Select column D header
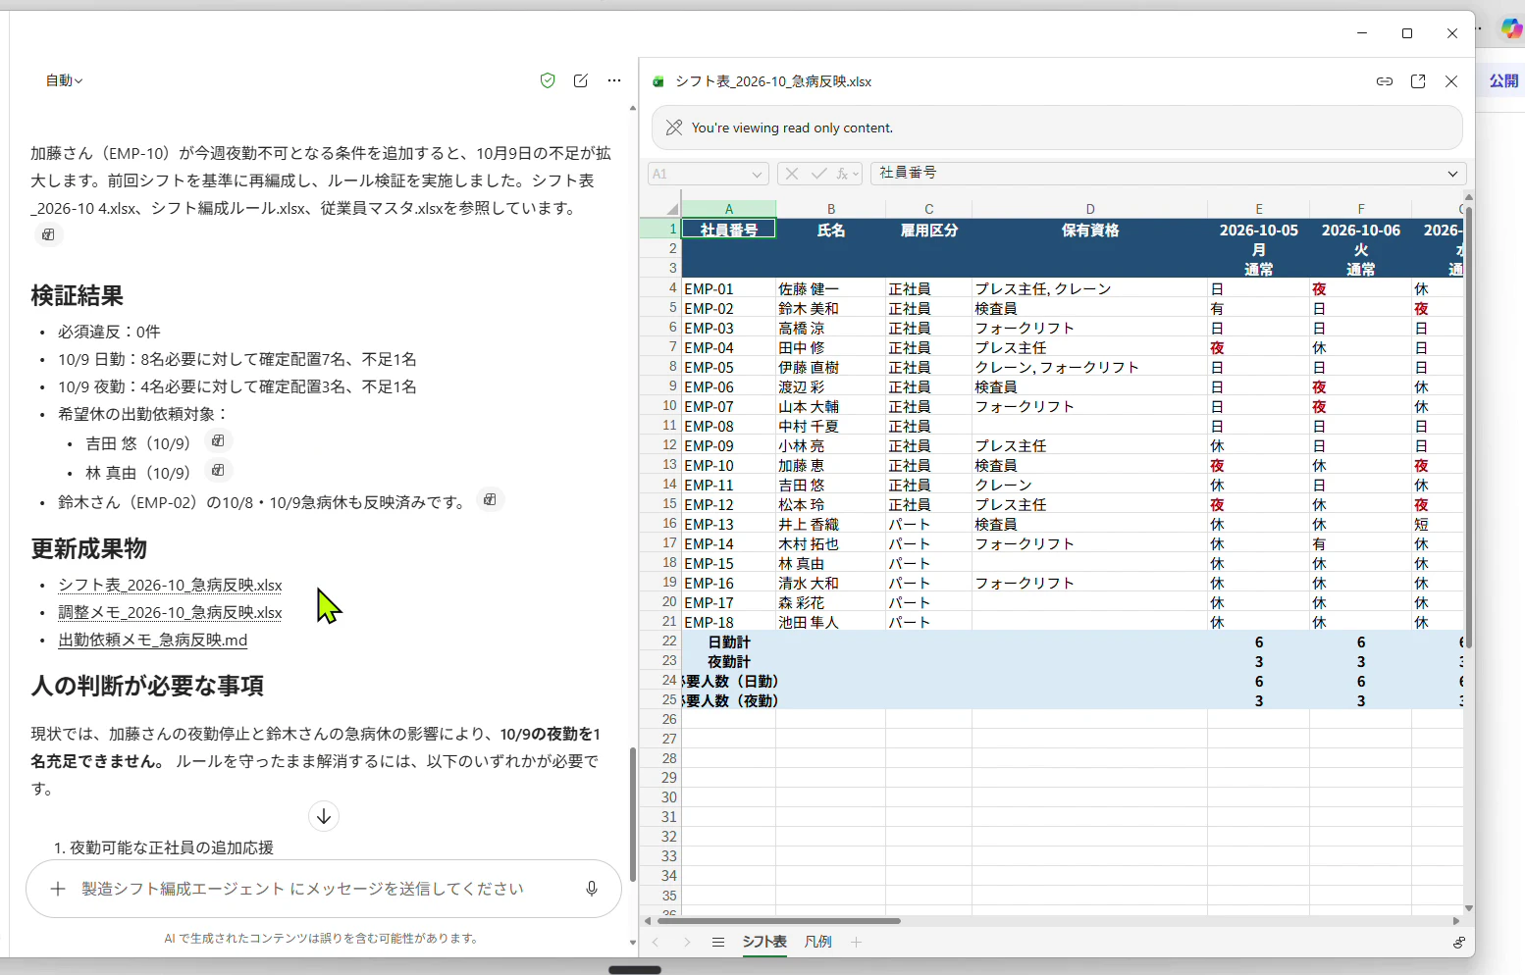 (1089, 209)
